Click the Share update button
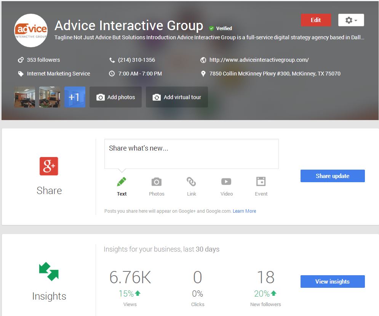The width and height of the screenshot is (379, 316). [x=333, y=176]
